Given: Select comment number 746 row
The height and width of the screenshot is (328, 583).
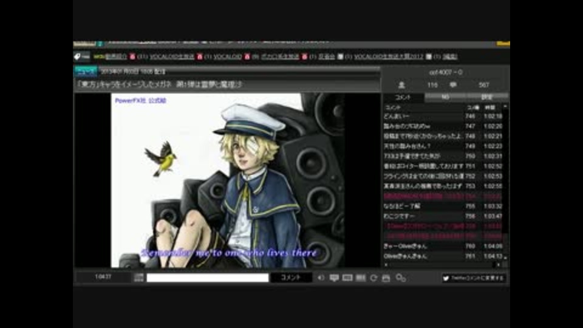Looking at the screenshot, I should click(443, 117).
